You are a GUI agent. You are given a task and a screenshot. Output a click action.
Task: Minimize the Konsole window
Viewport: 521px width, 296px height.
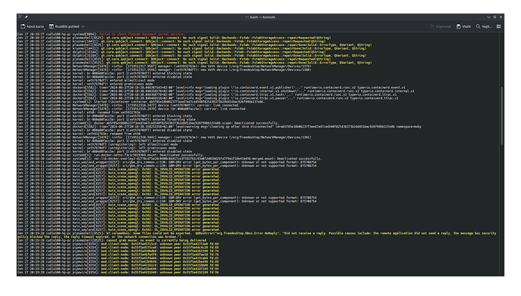(x=489, y=17)
